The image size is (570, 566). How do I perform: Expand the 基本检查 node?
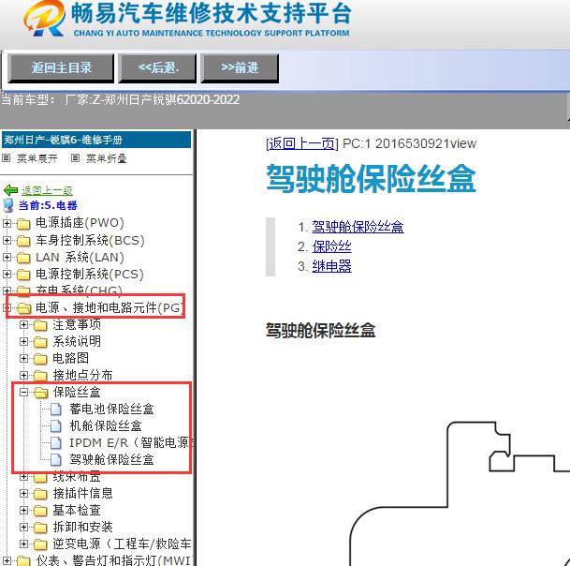tap(23, 511)
